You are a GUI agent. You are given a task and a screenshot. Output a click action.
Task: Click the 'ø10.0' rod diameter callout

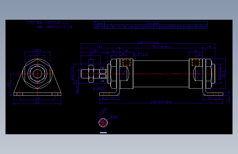click(114, 116)
